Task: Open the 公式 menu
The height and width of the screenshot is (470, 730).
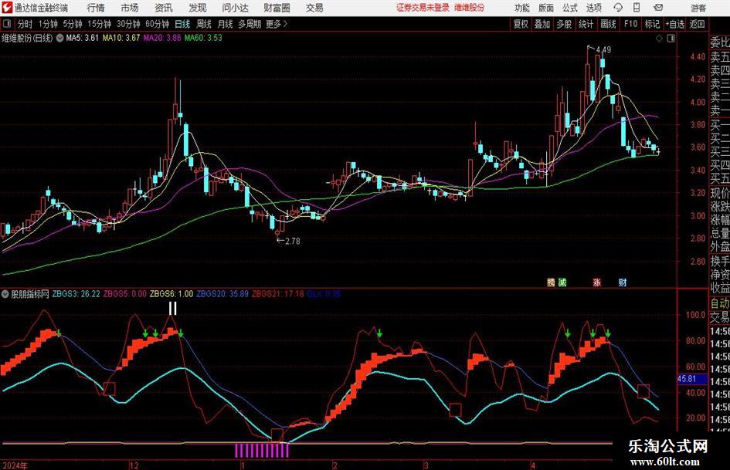Action: pos(570,8)
